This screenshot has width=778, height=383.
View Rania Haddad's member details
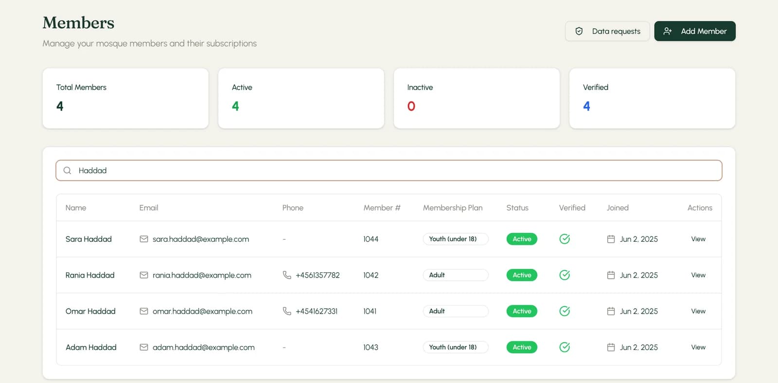click(x=698, y=275)
